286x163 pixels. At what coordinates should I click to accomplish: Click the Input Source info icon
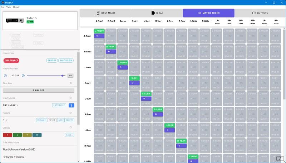[x=71, y=98]
